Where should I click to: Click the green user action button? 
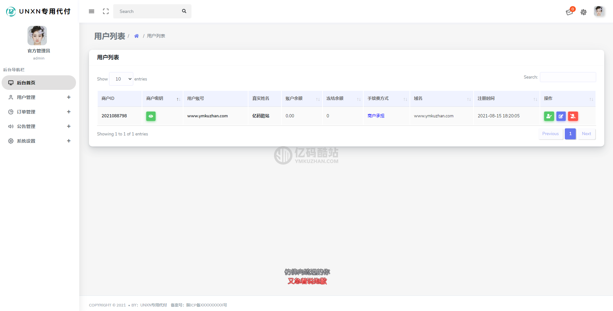point(549,116)
